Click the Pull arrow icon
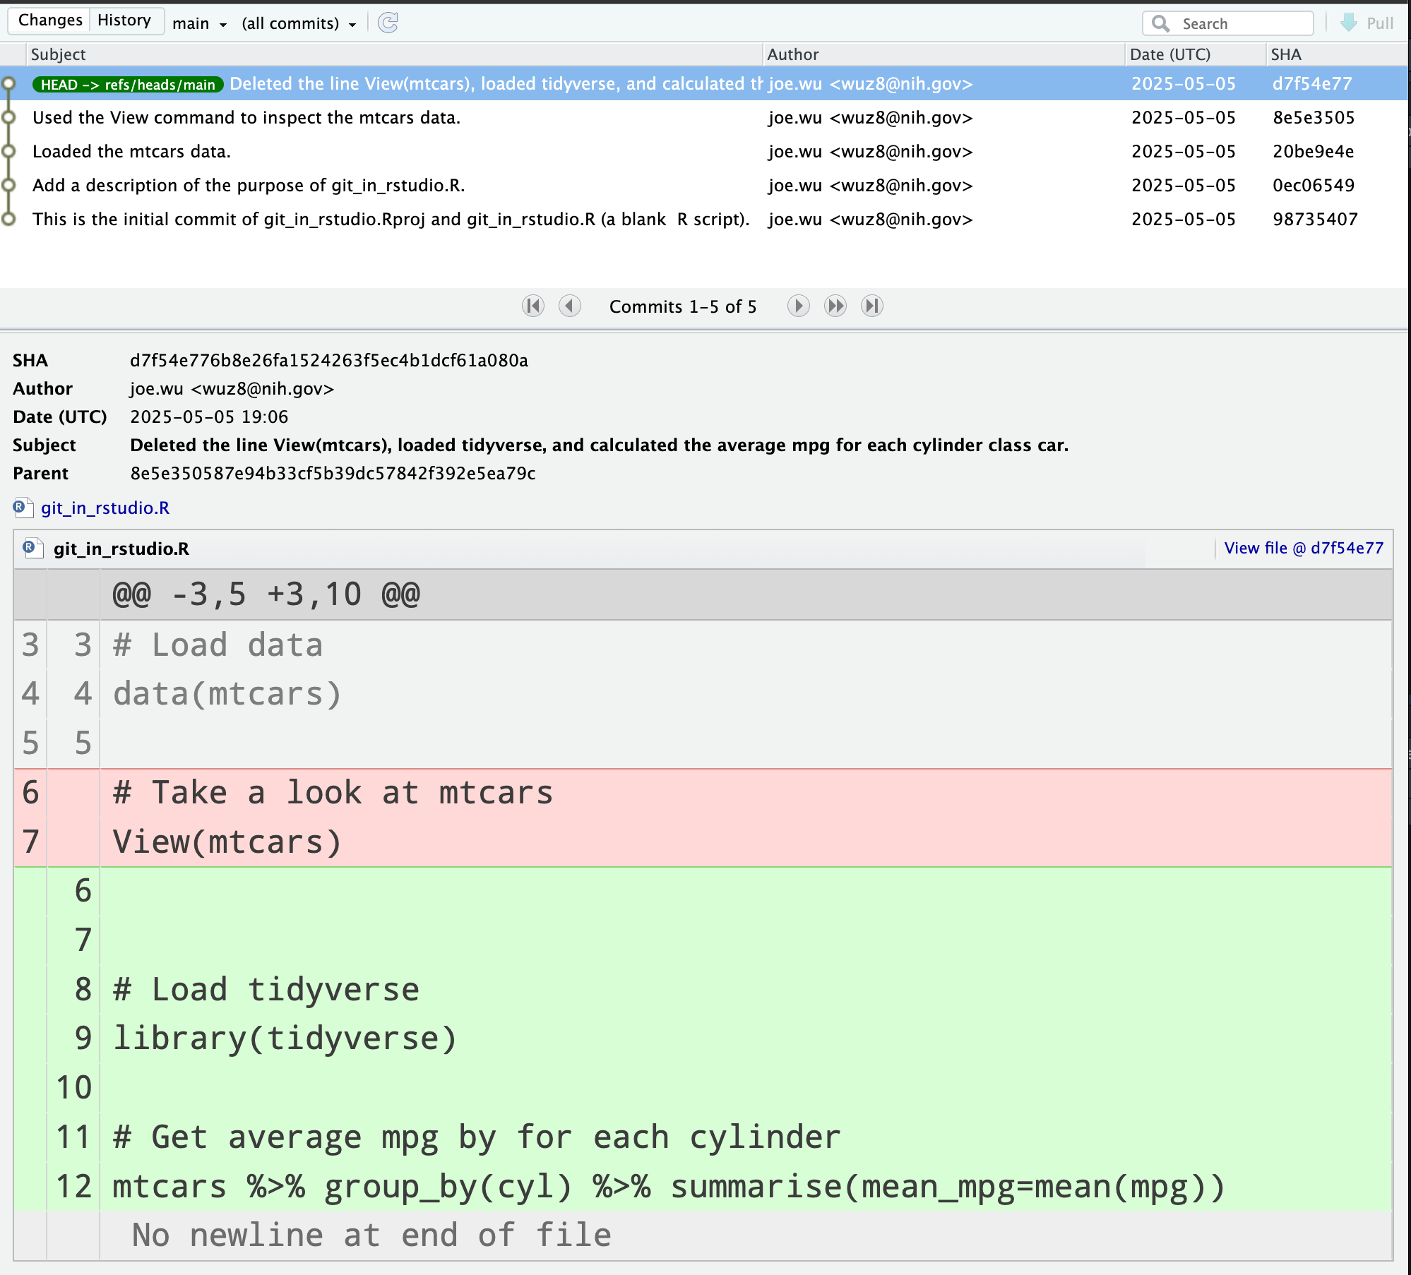The height and width of the screenshot is (1275, 1411). (x=1349, y=23)
